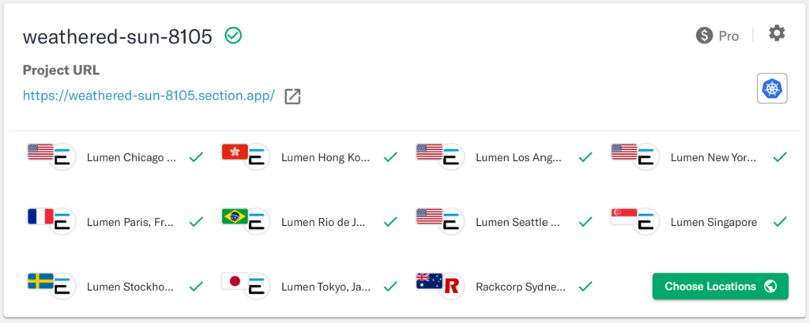Click the Choose Locations button

tap(721, 286)
